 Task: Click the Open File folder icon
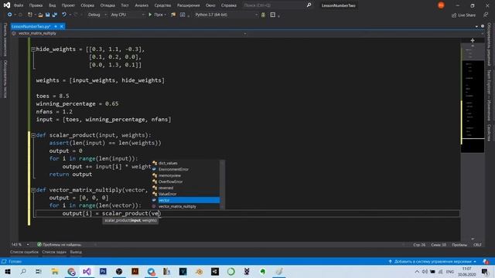(40, 15)
